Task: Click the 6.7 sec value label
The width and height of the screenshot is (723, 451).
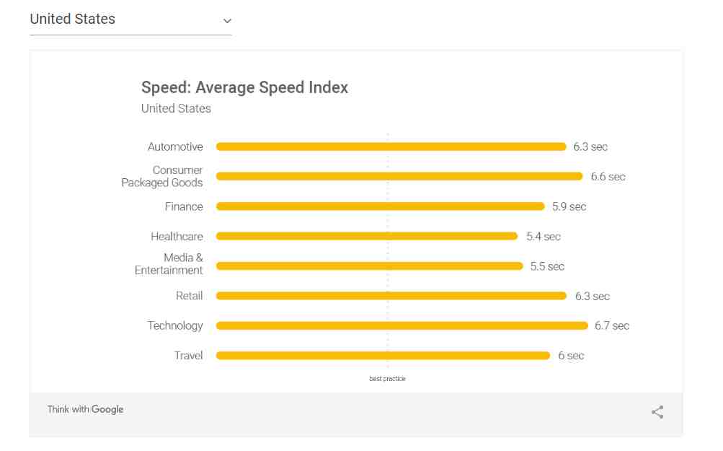Action: coord(611,325)
